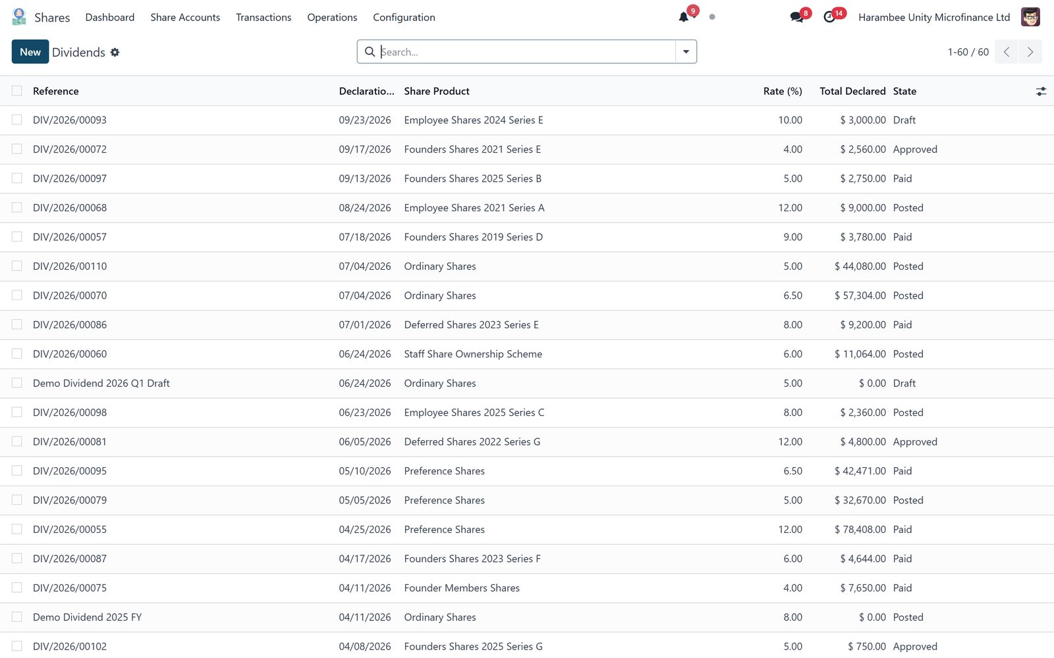1054x658 pixels.
Task: Toggle the select-all header checkbox
Action: [x=17, y=91]
